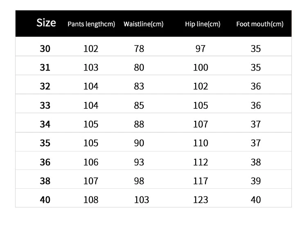The image size is (307, 234).
Task: Click pants length value 108
Action: (x=91, y=200)
